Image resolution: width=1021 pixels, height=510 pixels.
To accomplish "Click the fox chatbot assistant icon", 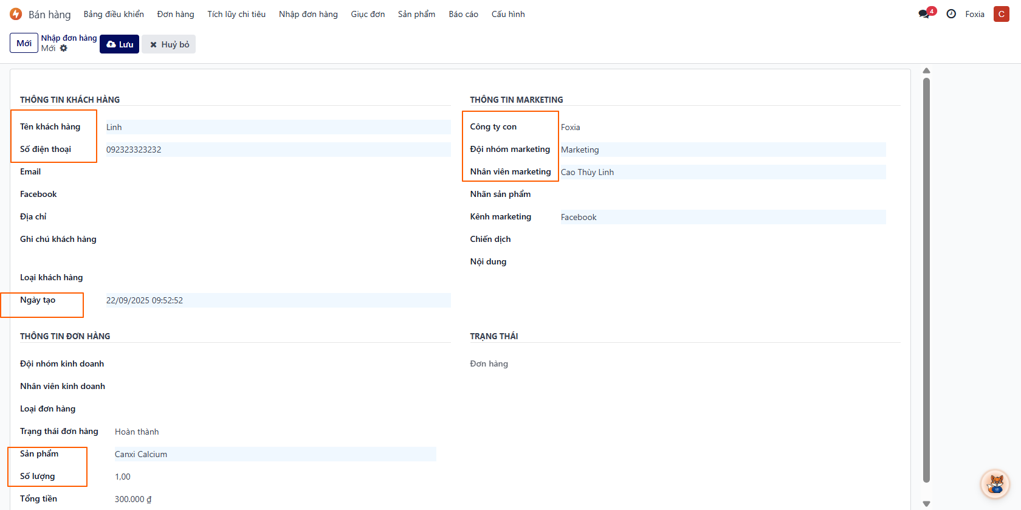I will tap(995, 484).
